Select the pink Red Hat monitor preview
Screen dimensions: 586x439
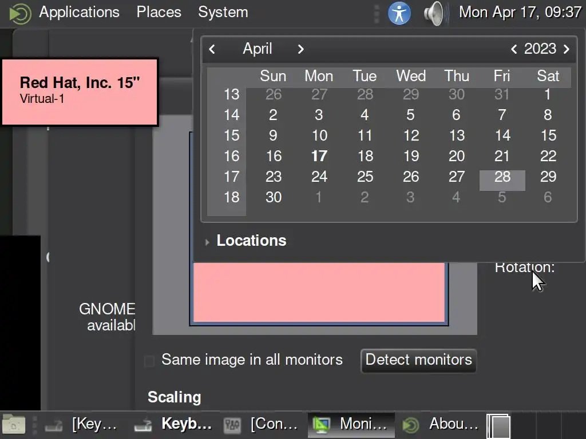tap(319, 292)
